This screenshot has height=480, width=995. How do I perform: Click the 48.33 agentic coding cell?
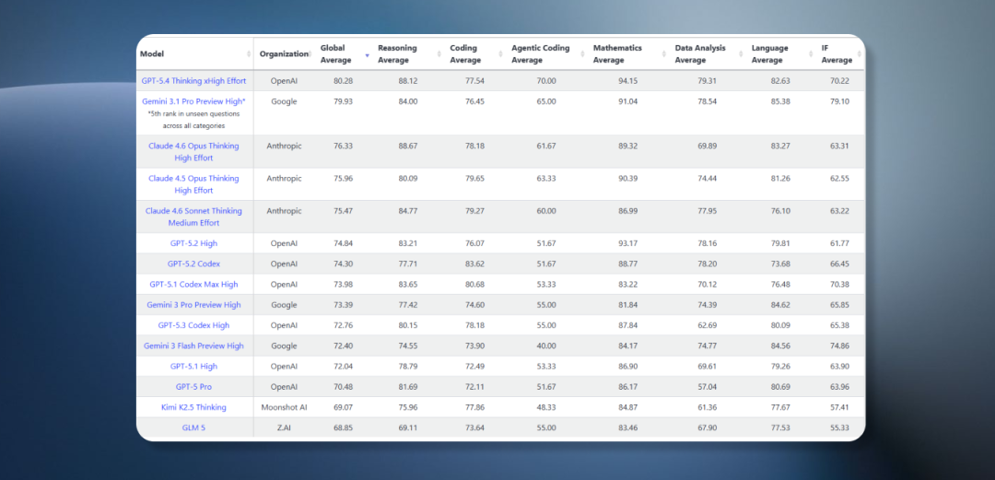point(545,407)
